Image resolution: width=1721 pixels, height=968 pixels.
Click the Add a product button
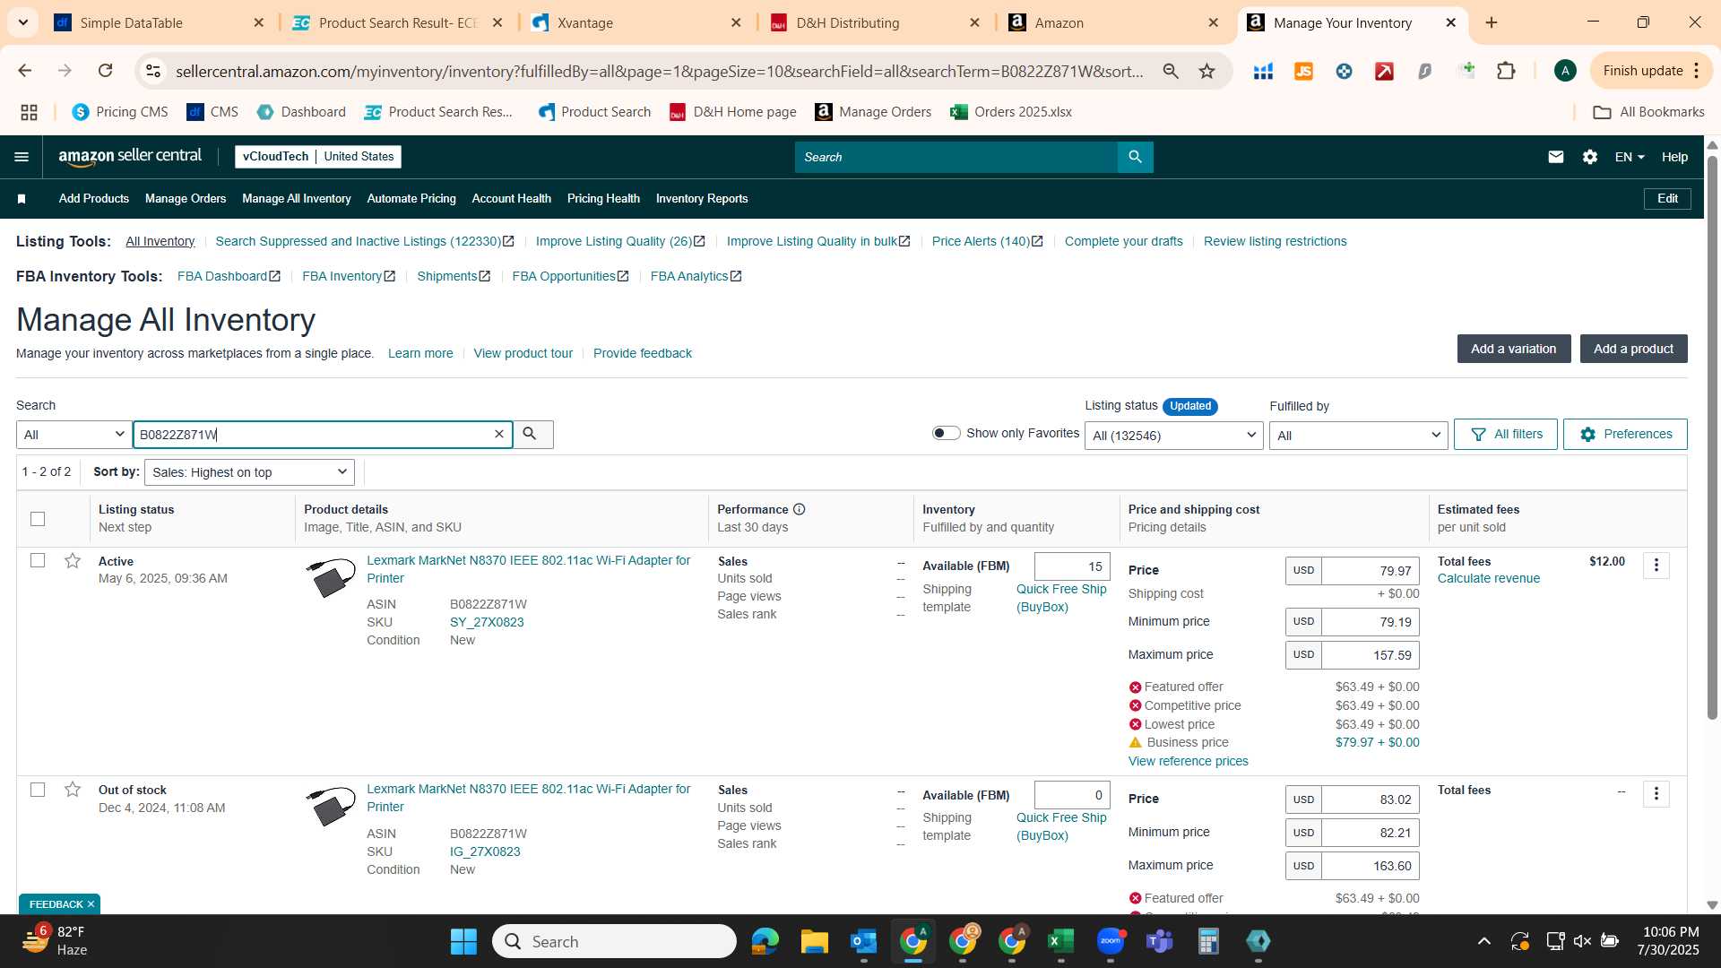[x=1633, y=349]
